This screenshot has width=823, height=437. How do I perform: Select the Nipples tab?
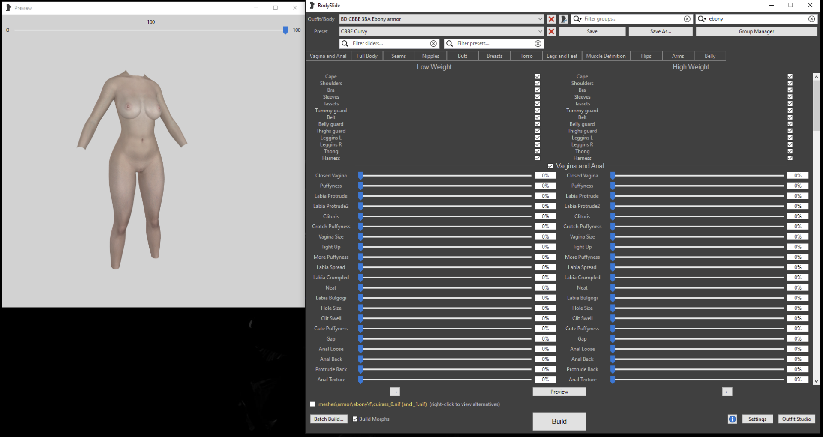point(430,56)
